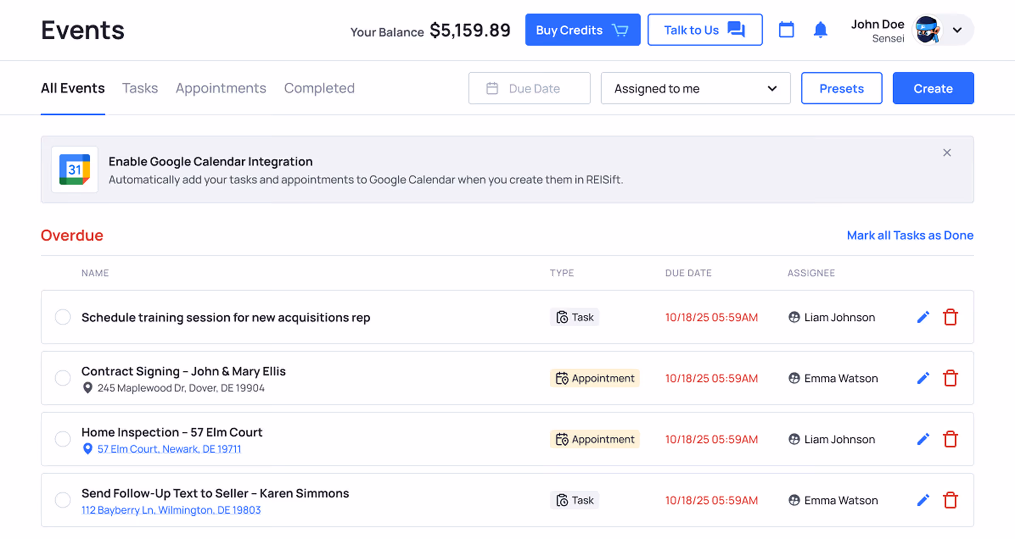Delete the Schedule training session task
The height and width of the screenshot is (539, 1015).
pos(950,317)
